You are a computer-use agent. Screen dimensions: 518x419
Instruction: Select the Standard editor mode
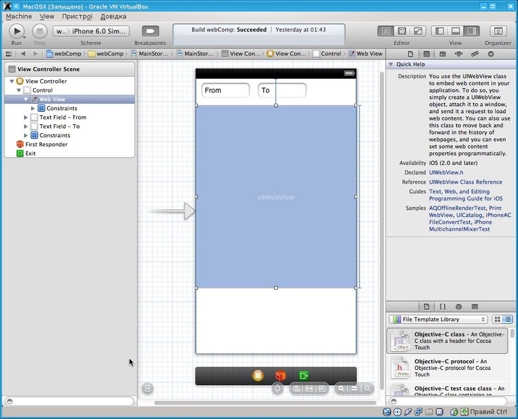(x=385, y=31)
